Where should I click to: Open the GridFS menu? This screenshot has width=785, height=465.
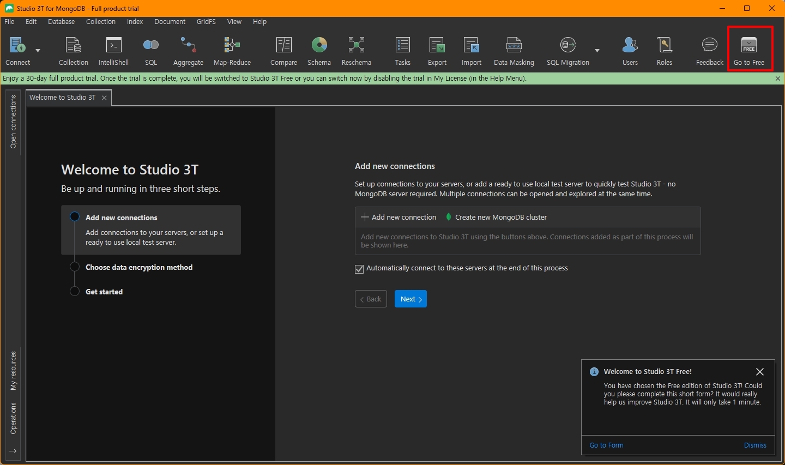[207, 22]
